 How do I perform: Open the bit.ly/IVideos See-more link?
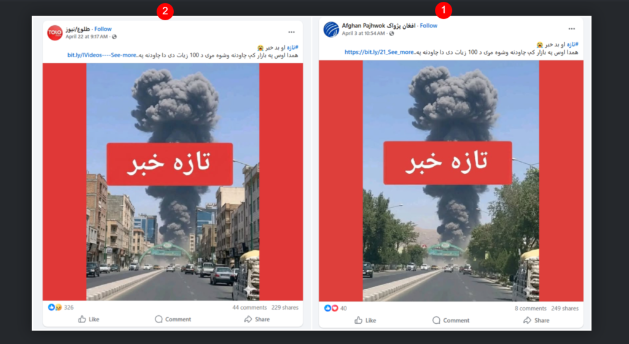point(103,55)
